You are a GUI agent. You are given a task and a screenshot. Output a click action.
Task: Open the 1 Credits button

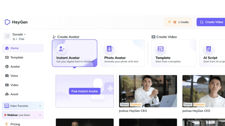coord(178,22)
